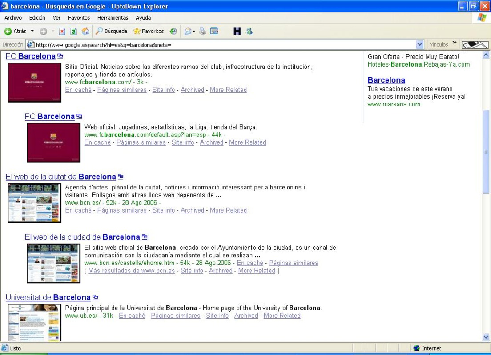Image resolution: width=491 pixels, height=355 pixels.
Task: Open the Universitat de Barcelona link
Action: (48, 297)
